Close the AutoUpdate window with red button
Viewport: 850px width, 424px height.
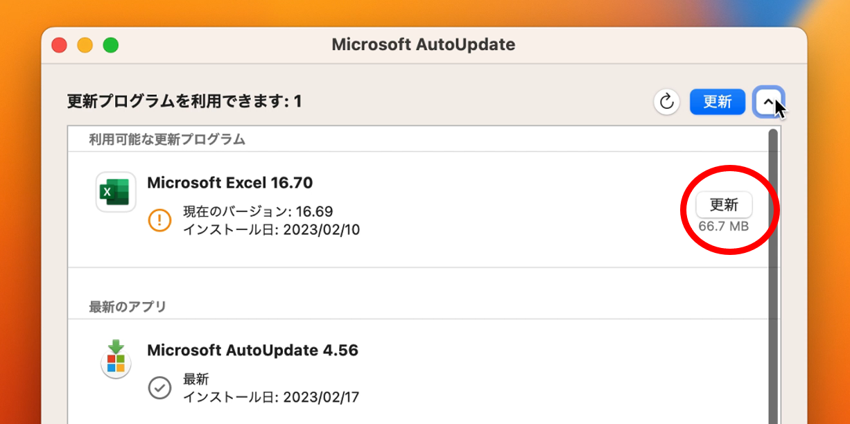point(59,45)
